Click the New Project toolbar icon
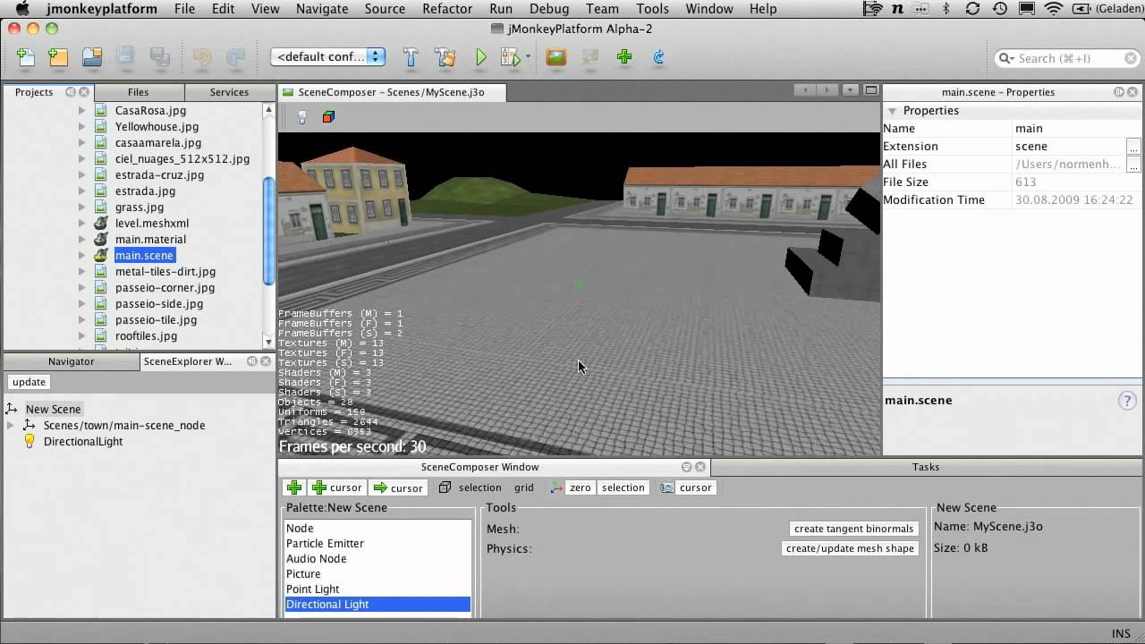This screenshot has width=1145, height=644. pyautogui.click(x=58, y=57)
